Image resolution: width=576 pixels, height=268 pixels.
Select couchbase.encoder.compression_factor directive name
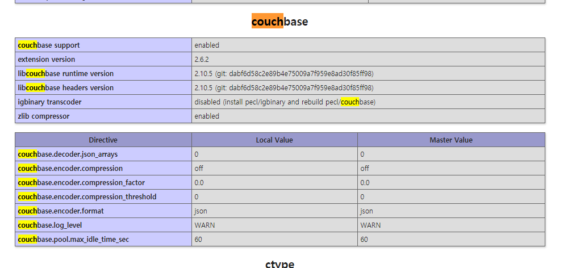[x=81, y=182]
